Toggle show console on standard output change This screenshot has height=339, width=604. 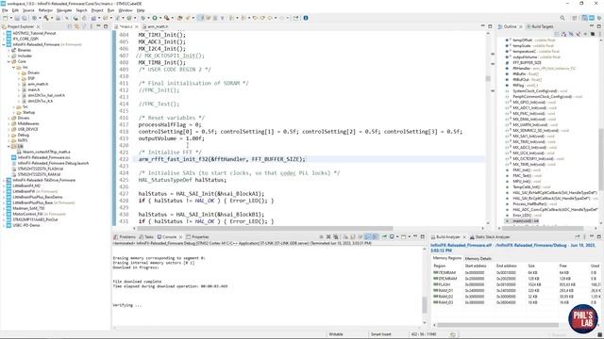click(x=367, y=236)
